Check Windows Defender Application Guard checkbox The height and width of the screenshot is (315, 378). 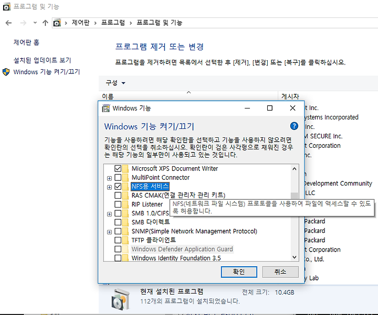pyautogui.click(x=118, y=249)
